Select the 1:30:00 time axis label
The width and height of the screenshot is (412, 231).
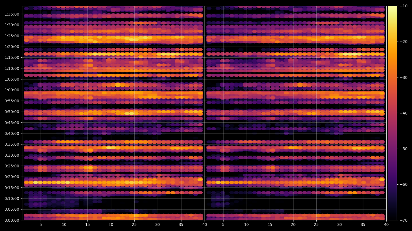click(x=12, y=25)
